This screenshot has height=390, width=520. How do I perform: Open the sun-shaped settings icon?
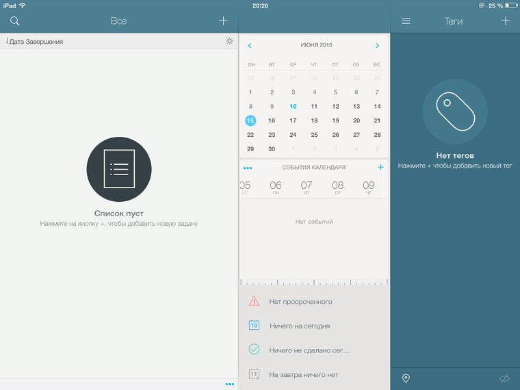tap(229, 41)
